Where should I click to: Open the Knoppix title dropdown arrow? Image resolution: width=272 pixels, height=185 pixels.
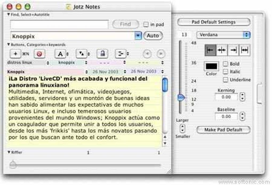(138, 36)
